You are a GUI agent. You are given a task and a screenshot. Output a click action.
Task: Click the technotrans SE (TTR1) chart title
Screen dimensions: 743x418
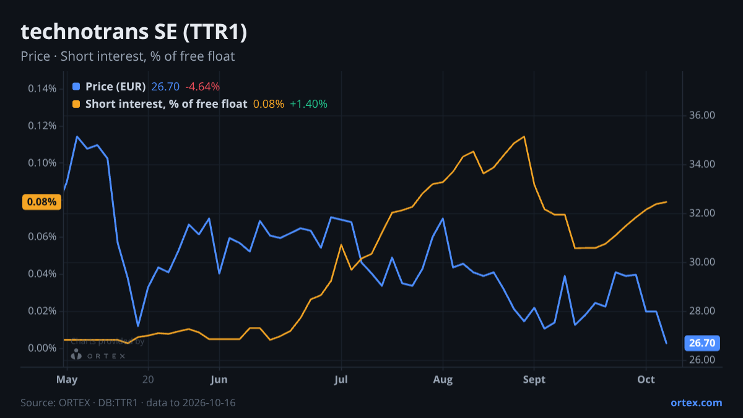134,32
